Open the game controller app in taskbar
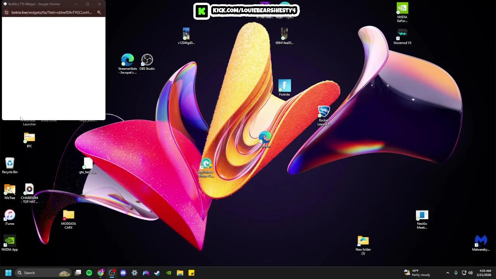 pos(146,273)
